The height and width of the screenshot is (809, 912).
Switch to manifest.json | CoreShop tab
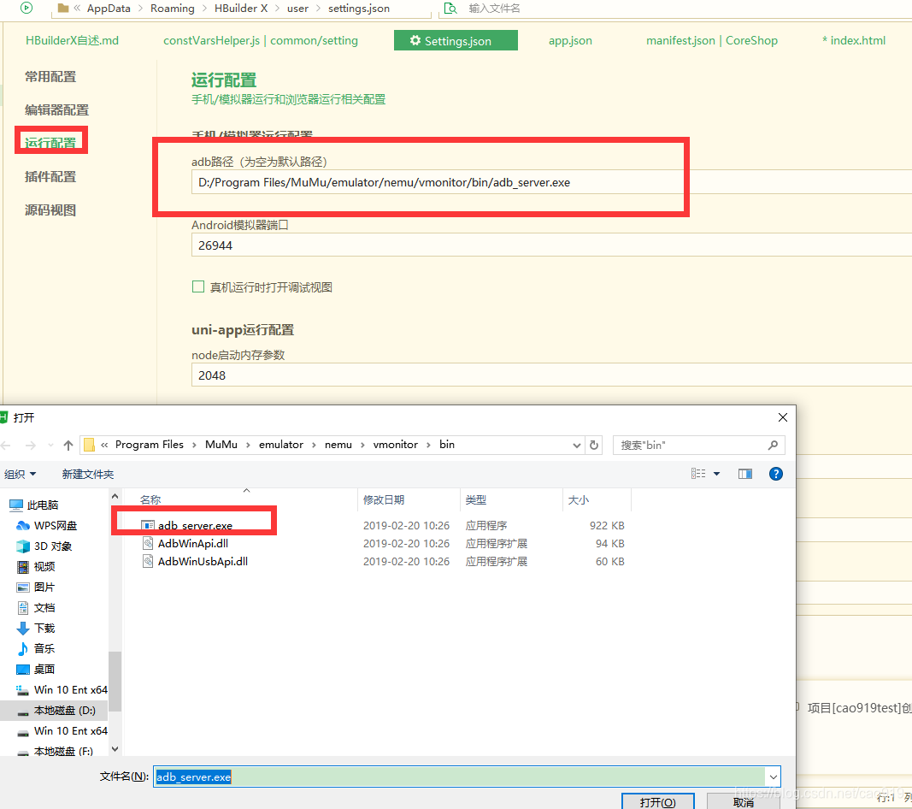pyautogui.click(x=712, y=41)
